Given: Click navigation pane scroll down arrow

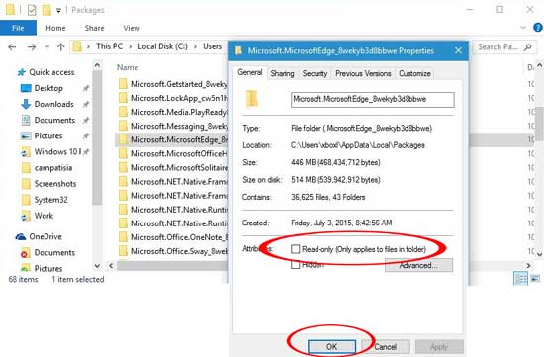Looking at the screenshot, I should (x=98, y=266).
